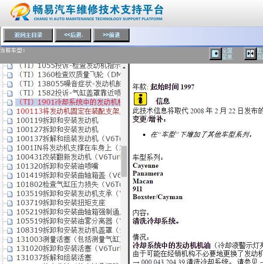Open 108319拆卸和安装发动机盖罩
This screenshot has width=263, height=264.
[x=68, y=230]
